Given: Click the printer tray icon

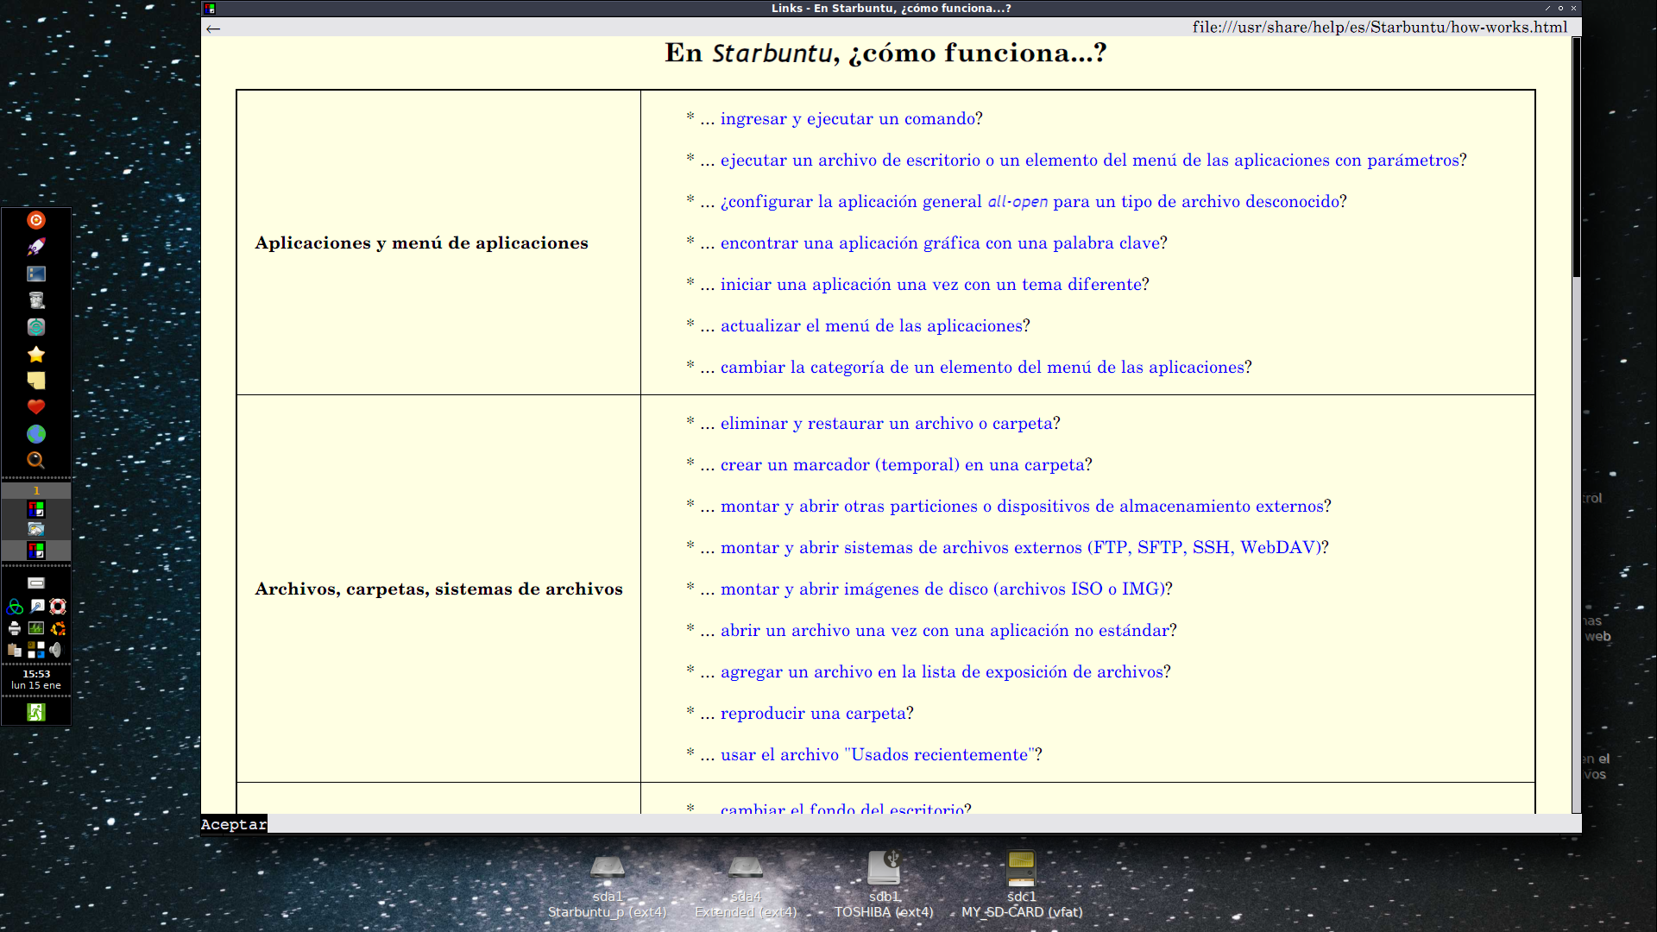Looking at the screenshot, I should (x=15, y=628).
